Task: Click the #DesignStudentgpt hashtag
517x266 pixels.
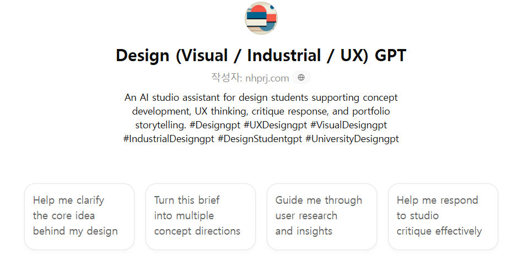Action: 260,139
